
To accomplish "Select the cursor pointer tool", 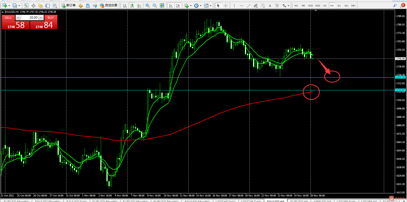I will (x=218, y=6).
